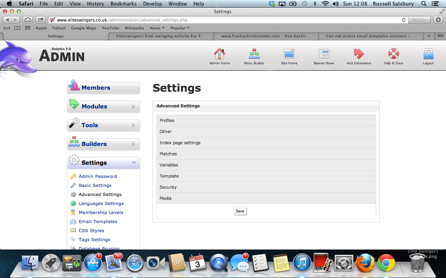Expand the Modules sidebar section
Image resolution: width=446 pixels, height=278 pixels.
103,107
